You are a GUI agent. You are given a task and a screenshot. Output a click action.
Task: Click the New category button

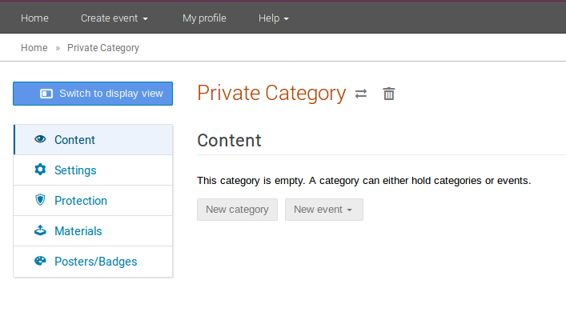point(237,210)
